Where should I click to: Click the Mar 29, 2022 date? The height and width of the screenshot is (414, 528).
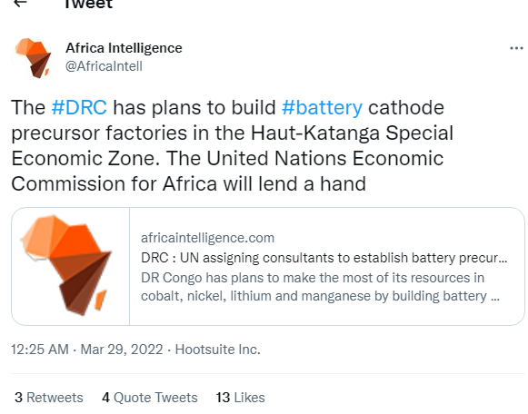(122, 350)
